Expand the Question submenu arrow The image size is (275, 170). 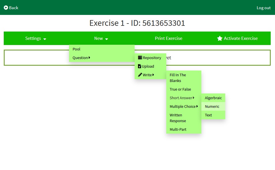click(x=89, y=58)
